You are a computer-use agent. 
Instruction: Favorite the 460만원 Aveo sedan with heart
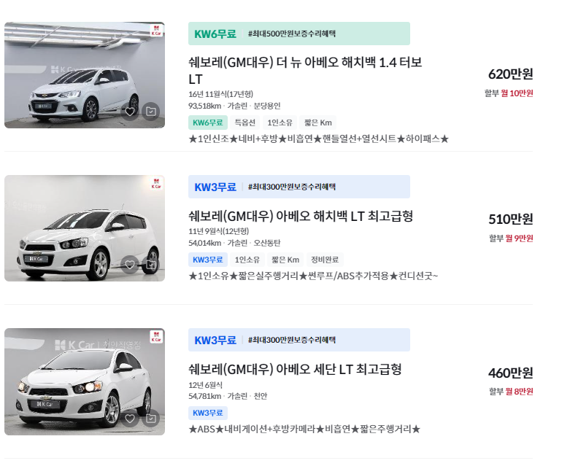tap(130, 418)
